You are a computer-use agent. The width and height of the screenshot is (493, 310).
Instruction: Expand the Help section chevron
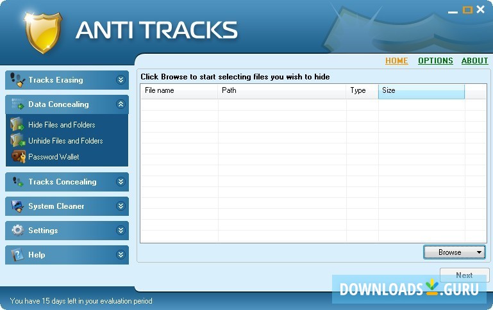pos(121,254)
